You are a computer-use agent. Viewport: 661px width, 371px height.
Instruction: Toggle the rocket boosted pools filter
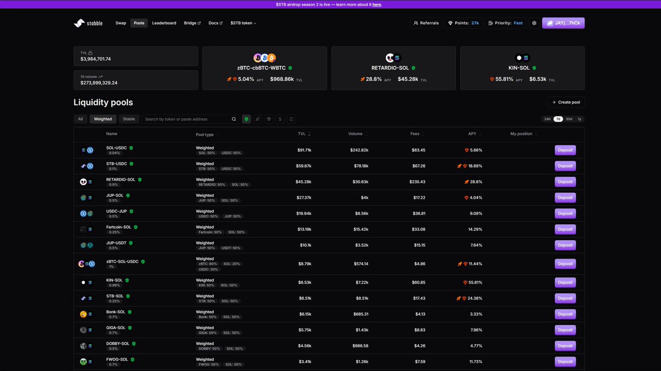(x=258, y=119)
